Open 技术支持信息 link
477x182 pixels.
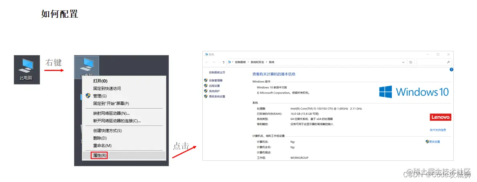pyautogui.click(x=438, y=130)
